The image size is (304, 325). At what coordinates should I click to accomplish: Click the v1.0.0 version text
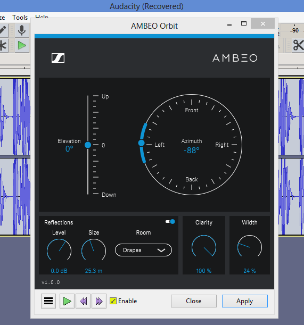coord(51,282)
